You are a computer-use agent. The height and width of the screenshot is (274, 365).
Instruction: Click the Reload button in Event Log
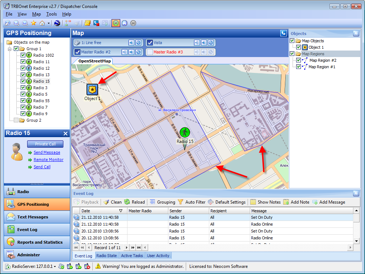pyautogui.click(x=135, y=202)
